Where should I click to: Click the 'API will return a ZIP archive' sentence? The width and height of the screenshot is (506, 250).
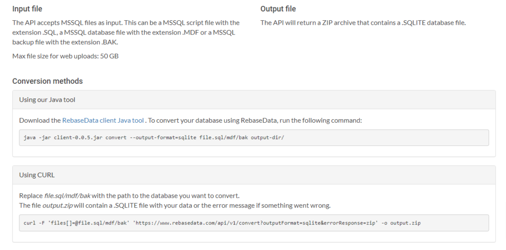click(363, 23)
